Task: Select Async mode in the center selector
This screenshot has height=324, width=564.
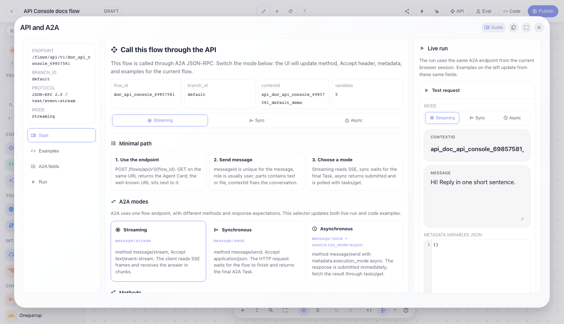Action: coord(354,120)
